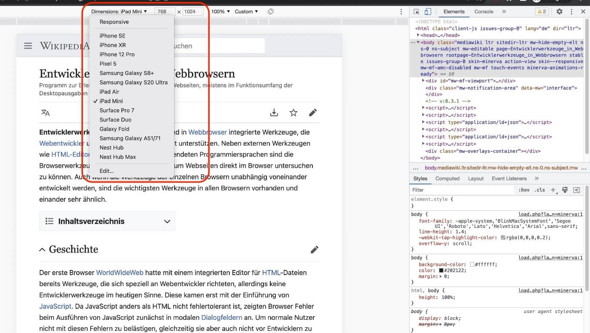The image size is (590, 333).
Task: Click the Styles Filter input
Action: click(x=462, y=190)
